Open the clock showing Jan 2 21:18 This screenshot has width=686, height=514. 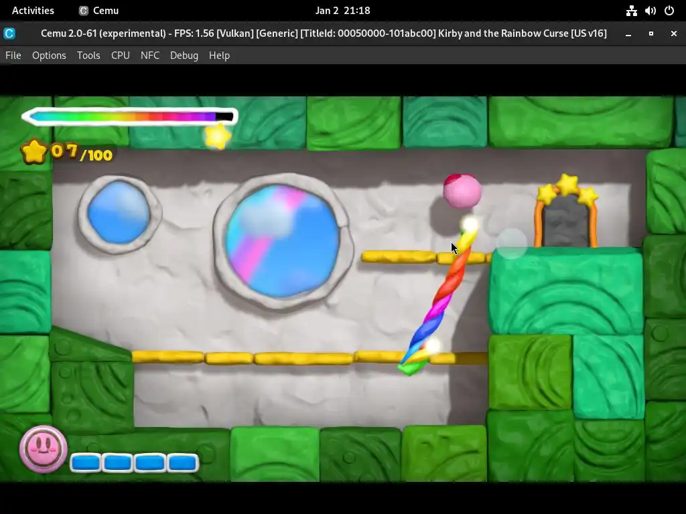(342, 11)
